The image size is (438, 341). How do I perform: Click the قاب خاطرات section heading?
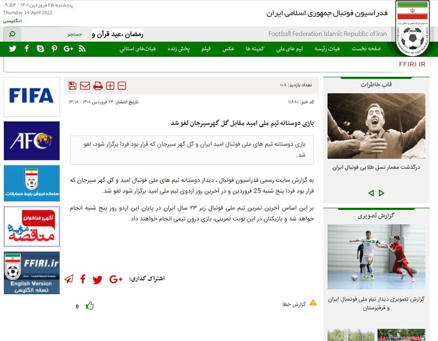point(376,84)
